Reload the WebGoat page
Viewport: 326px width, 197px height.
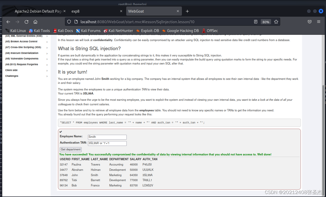(x=26, y=22)
